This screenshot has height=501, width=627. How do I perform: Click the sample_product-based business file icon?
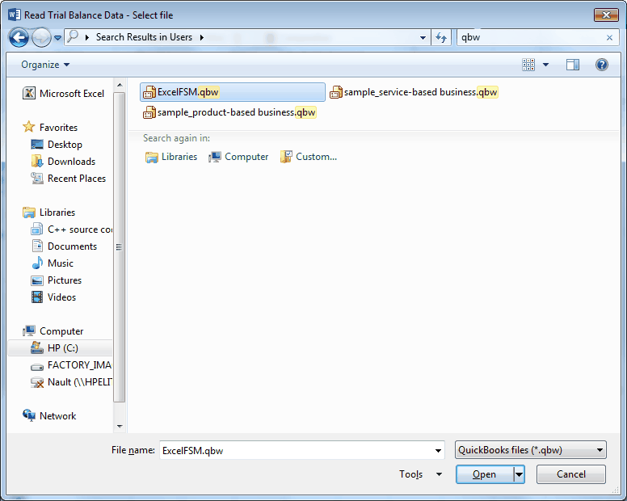[149, 113]
